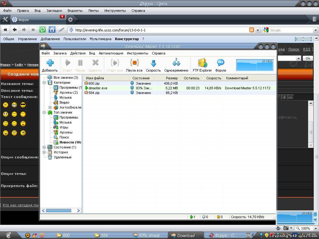Expand the История tree node

(x=44, y=152)
